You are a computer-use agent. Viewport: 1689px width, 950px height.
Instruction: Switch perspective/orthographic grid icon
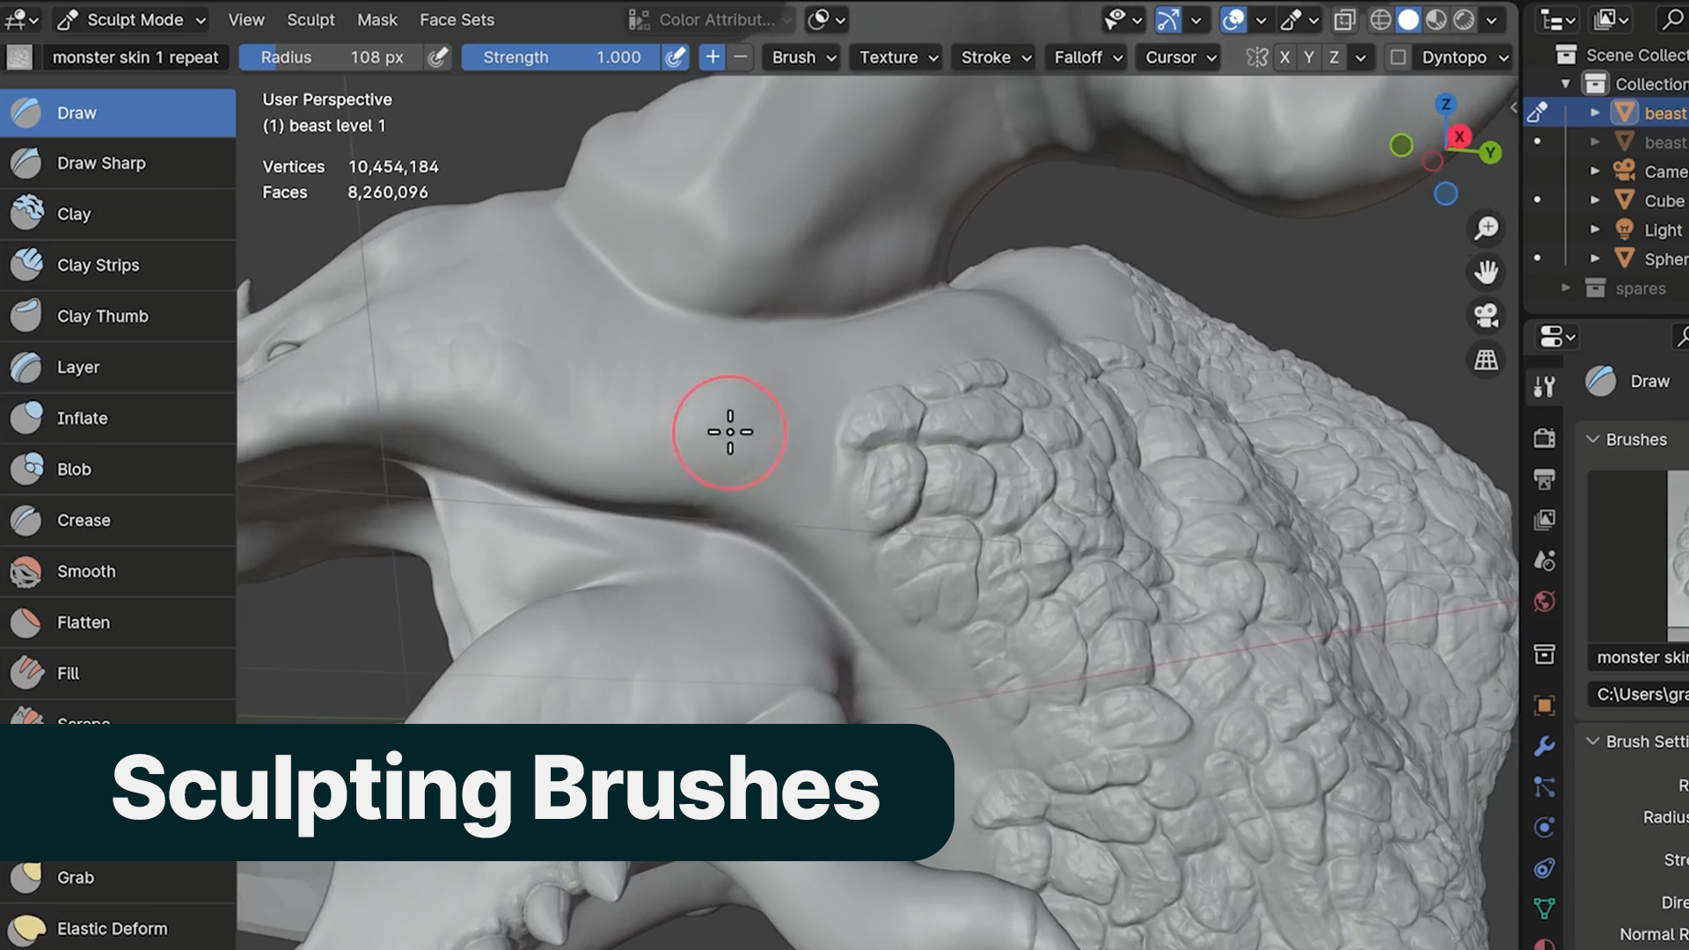pos(1487,360)
